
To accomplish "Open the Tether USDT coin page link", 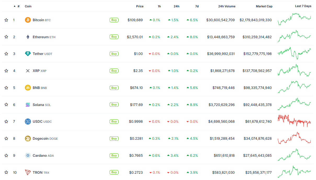I will [42, 54].
